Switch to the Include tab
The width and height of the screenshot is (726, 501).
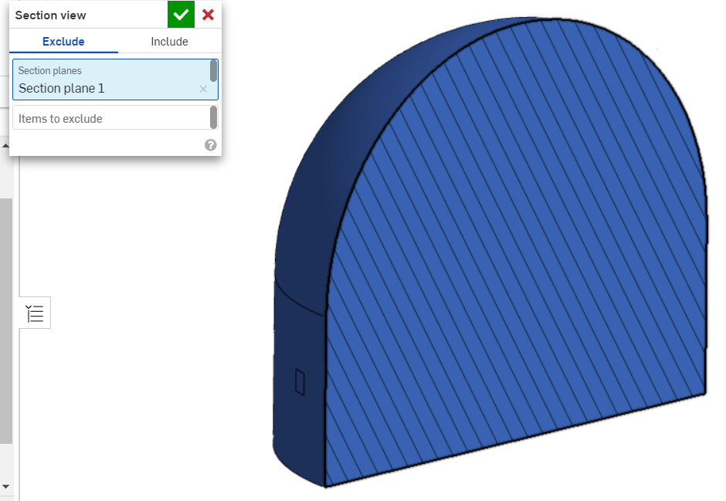point(169,42)
